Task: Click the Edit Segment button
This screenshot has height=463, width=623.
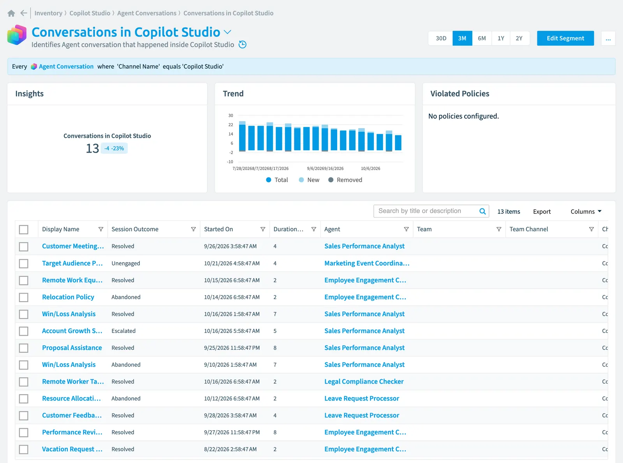Action: point(565,38)
